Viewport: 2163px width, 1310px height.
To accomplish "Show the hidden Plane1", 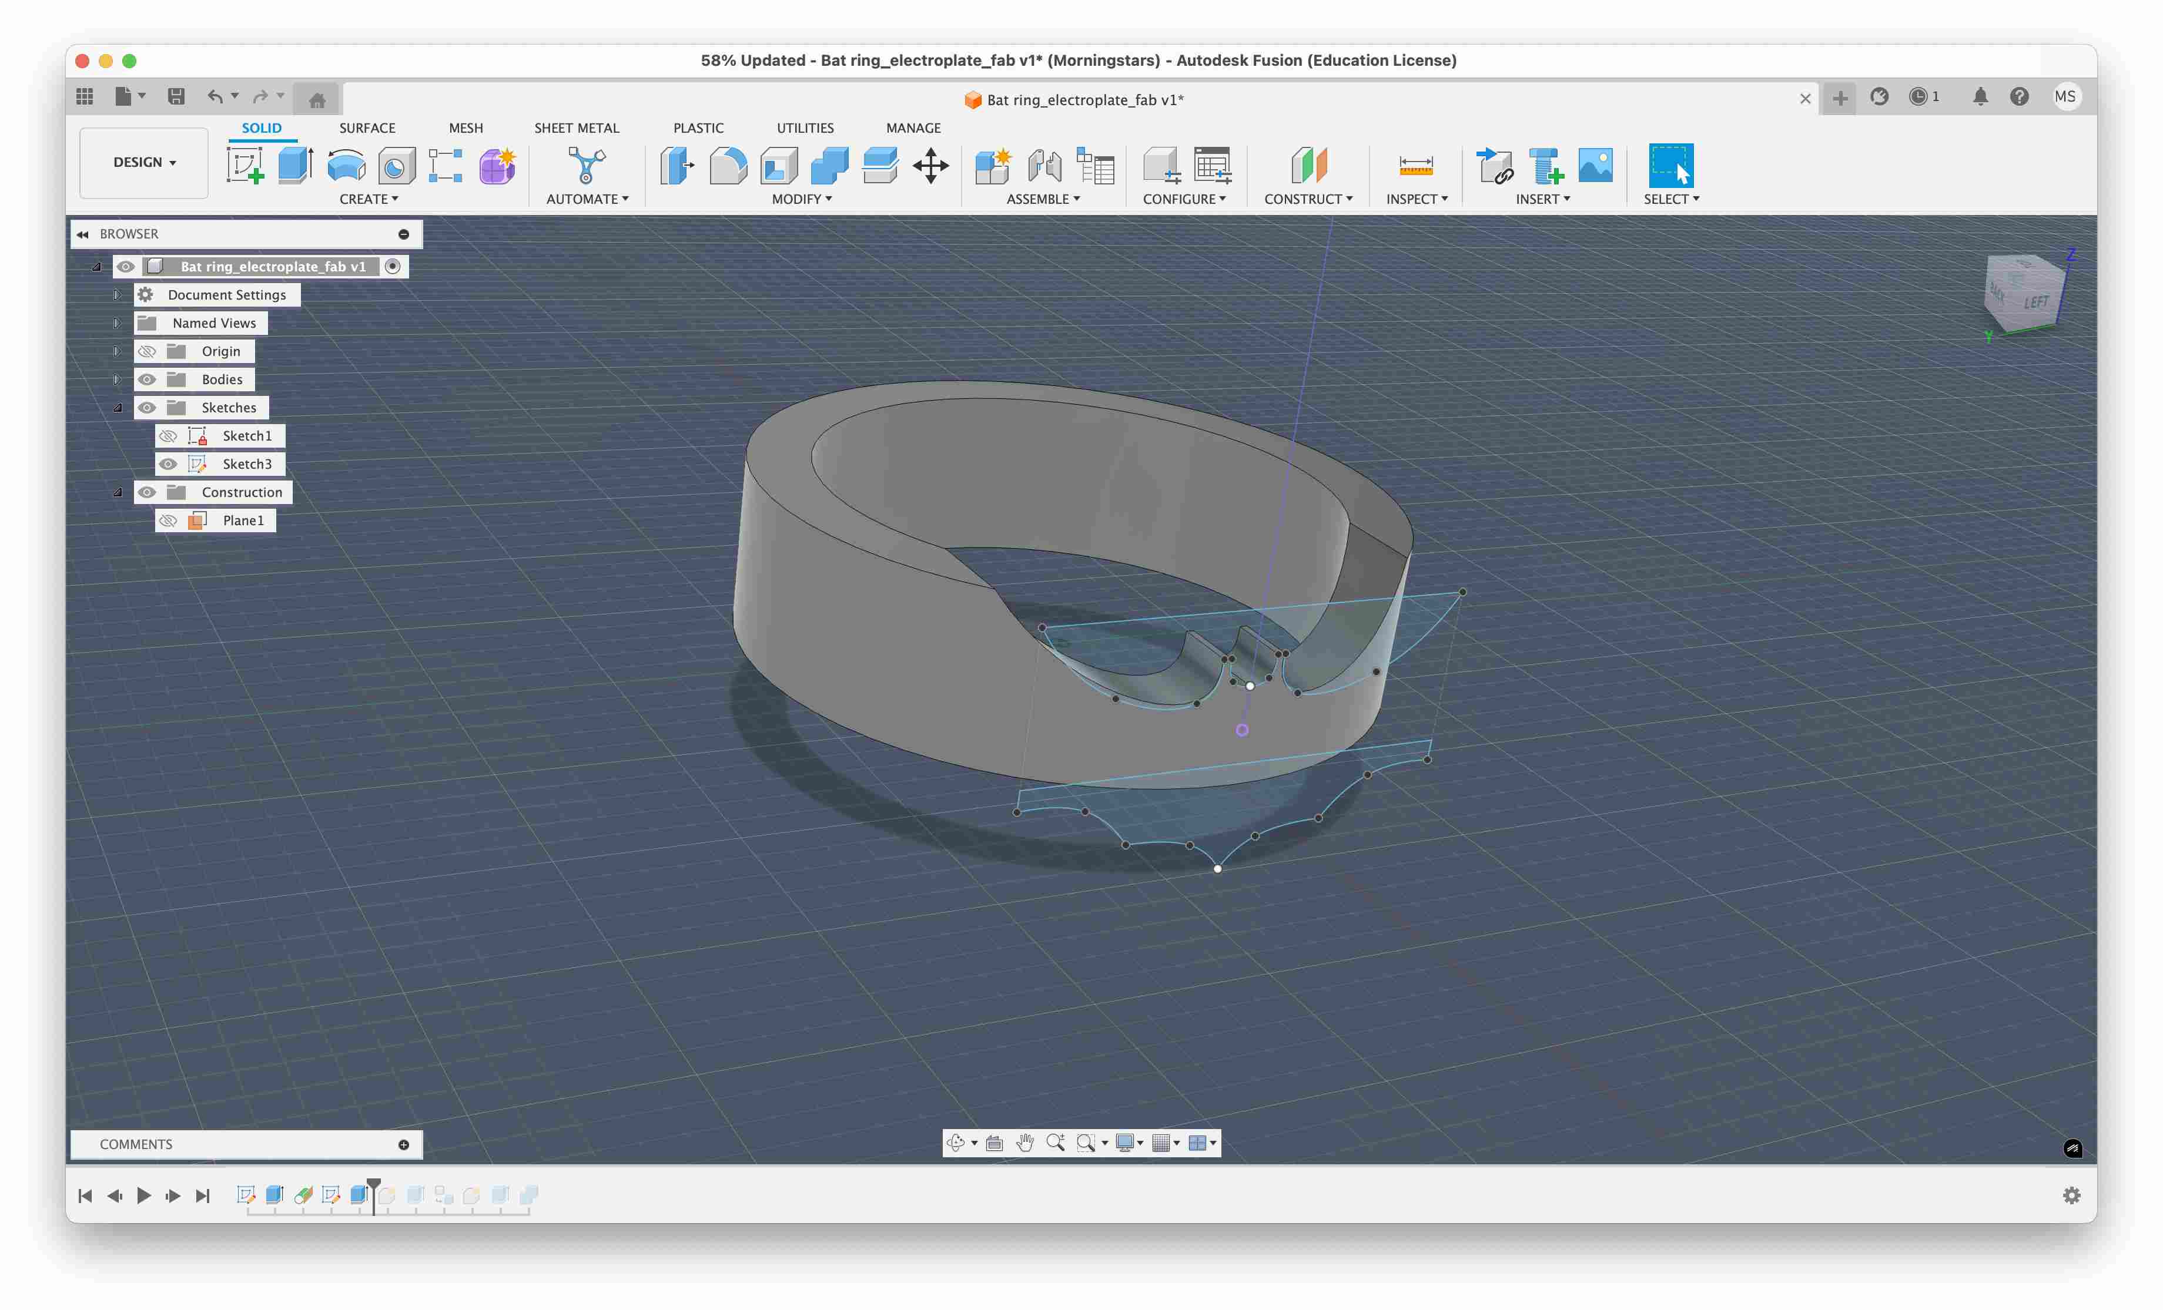I will click(x=168, y=520).
